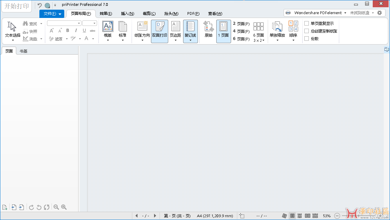The height and width of the screenshot is (220, 390).
Task: Switch to the 效果(E) ribbon tab
Action: point(106,13)
